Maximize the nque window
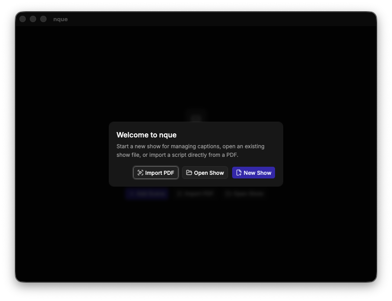Screen dimensions: 392x301 coord(43,19)
